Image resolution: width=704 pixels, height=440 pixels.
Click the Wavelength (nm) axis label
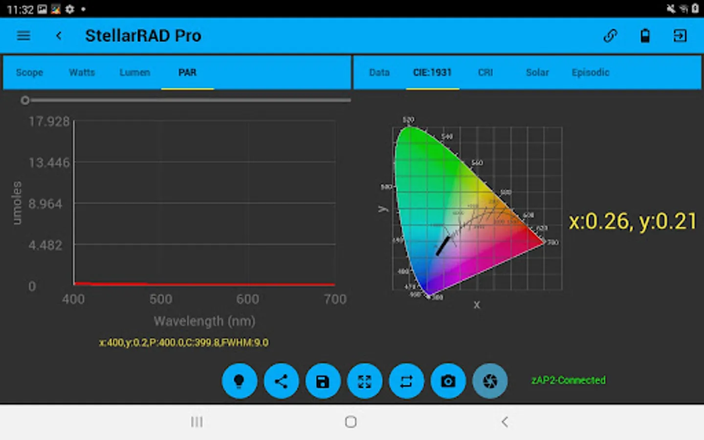204,321
